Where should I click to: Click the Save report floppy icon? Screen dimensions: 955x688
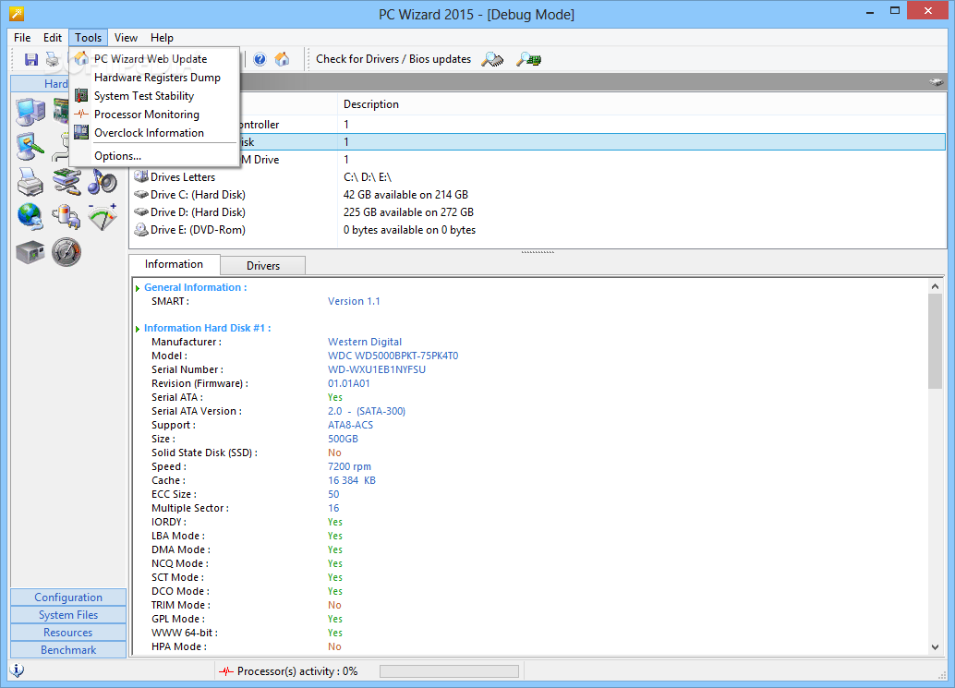point(31,59)
